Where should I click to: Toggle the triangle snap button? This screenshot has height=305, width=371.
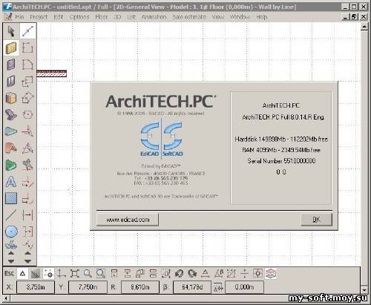[22, 274]
